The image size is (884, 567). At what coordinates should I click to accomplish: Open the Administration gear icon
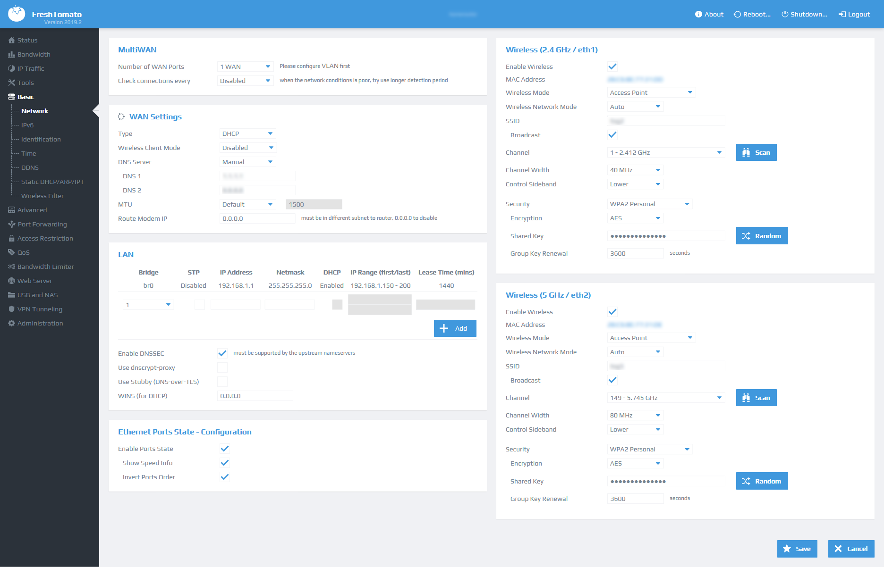click(x=11, y=323)
